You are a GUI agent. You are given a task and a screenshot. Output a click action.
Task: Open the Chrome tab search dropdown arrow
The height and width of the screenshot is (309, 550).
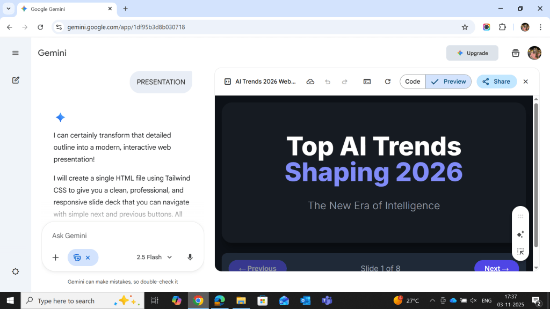pos(9,9)
